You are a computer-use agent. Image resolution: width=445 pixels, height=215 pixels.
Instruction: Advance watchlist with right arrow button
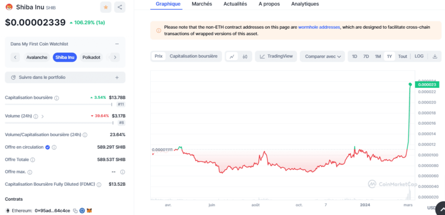[x=115, y=57]
